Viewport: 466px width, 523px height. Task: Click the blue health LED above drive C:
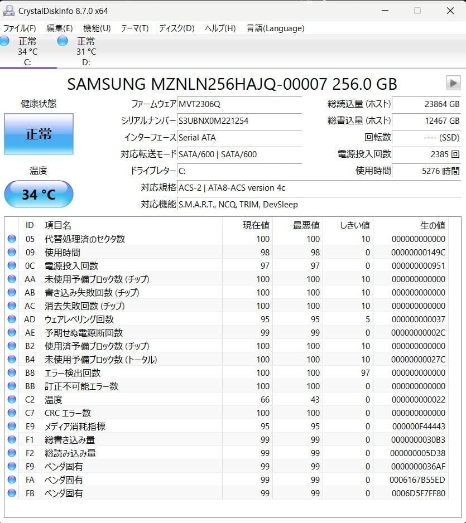[4, 41]
